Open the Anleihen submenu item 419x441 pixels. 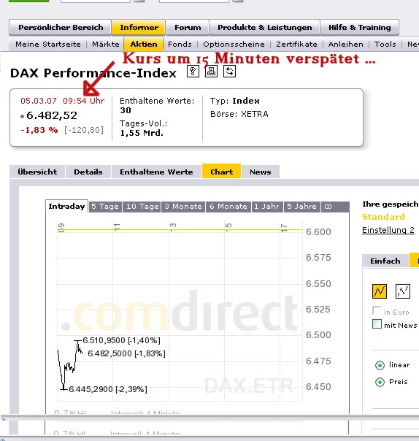coord(345,44)
